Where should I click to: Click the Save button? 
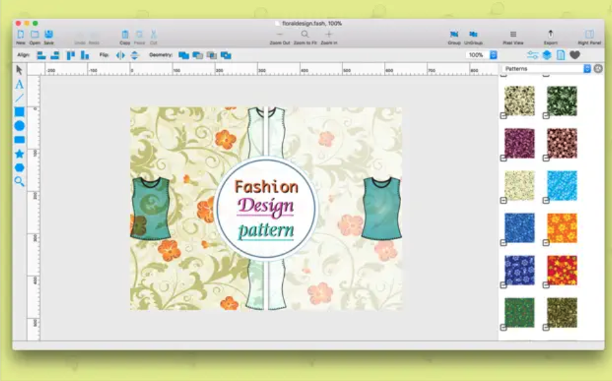point(49,34)
